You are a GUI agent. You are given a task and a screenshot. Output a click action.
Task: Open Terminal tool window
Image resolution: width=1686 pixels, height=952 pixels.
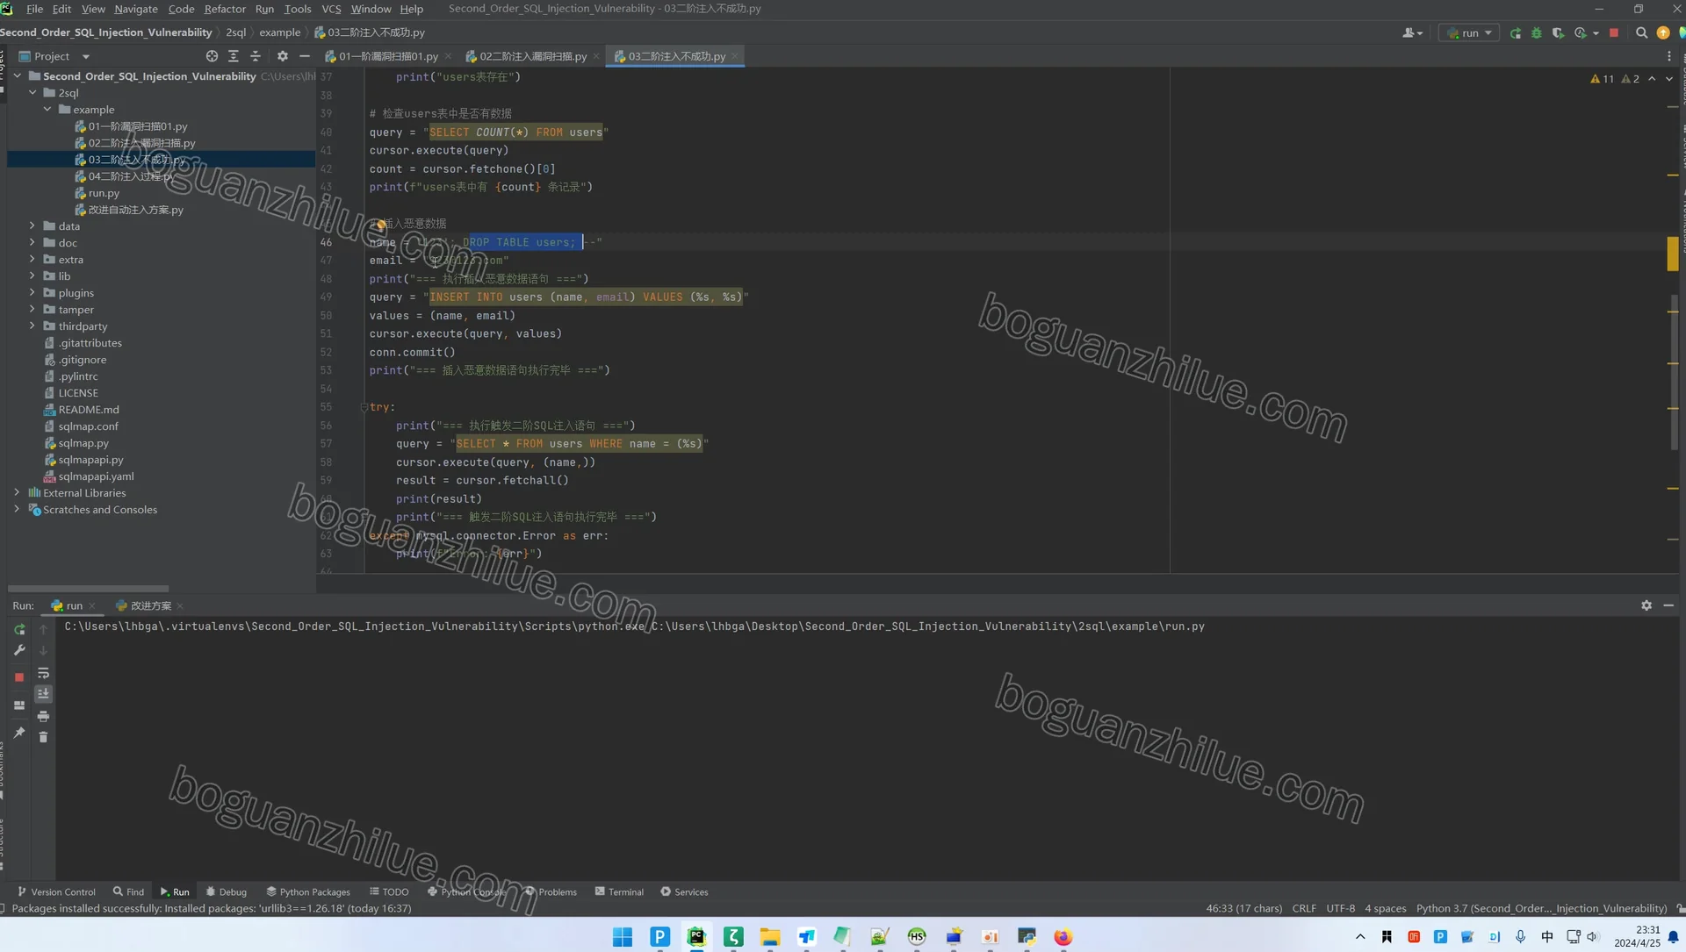pyautogui.click(x=619, y=891)
